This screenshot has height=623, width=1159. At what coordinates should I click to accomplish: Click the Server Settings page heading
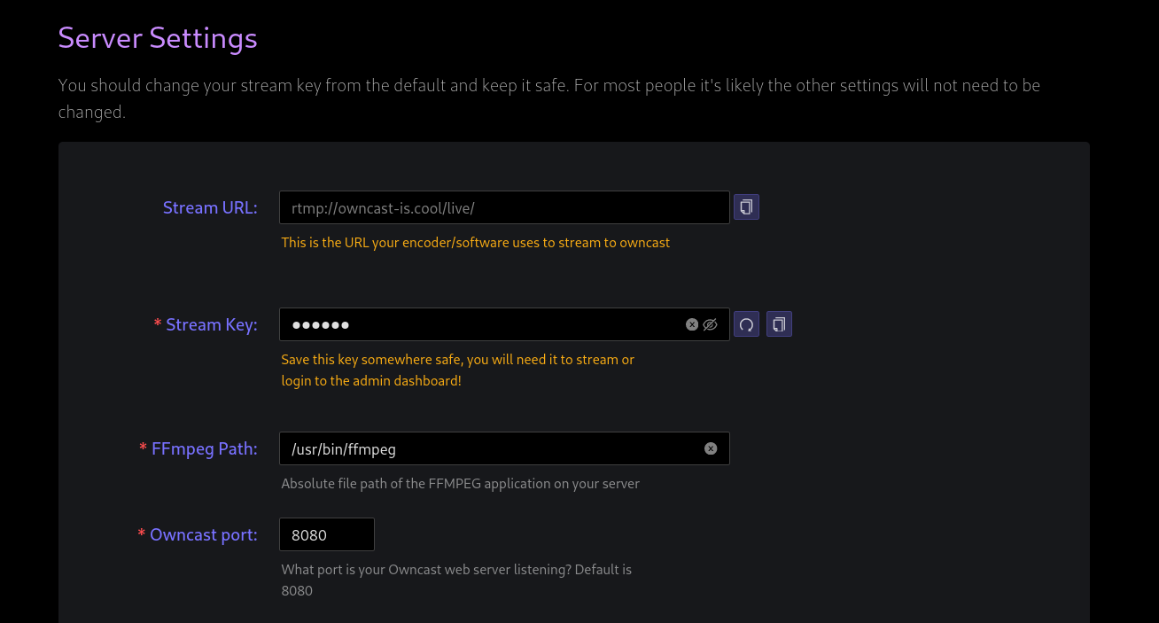point(157,38)
